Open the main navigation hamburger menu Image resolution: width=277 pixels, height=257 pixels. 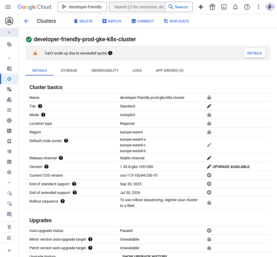click(8, 7)
